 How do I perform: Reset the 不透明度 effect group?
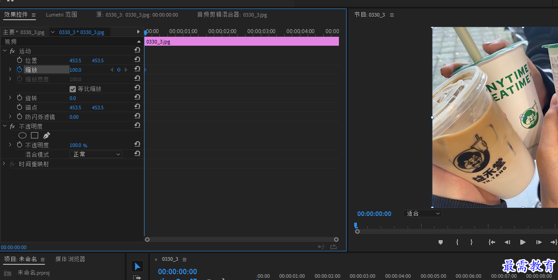(x=137, y=125)
